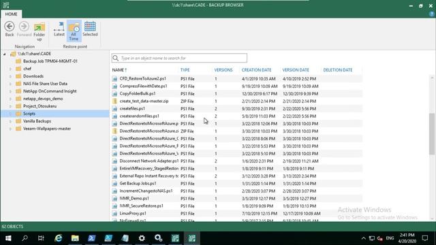This screenshot has width=436, height=245.
Task: Click the Get Backup Jobs.ps1 file icon
Action: point(114,184)
